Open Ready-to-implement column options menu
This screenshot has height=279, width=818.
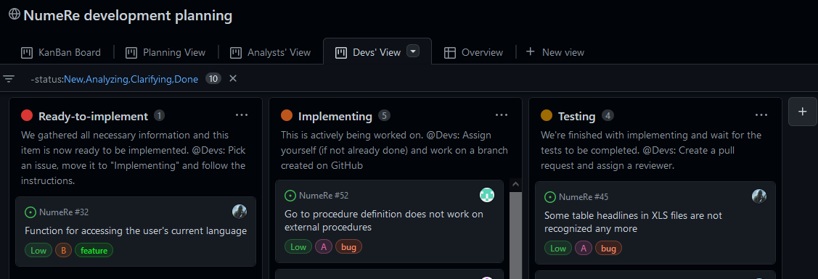(x=242, y=115)
